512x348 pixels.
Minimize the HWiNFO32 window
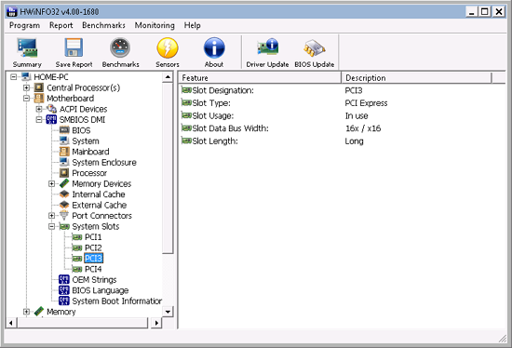pyautogui.click(x=472, y=12)
